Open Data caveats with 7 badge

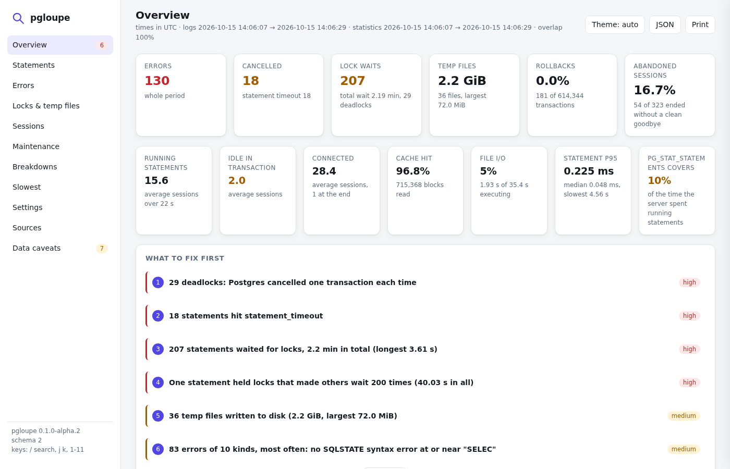pos(60,248)
